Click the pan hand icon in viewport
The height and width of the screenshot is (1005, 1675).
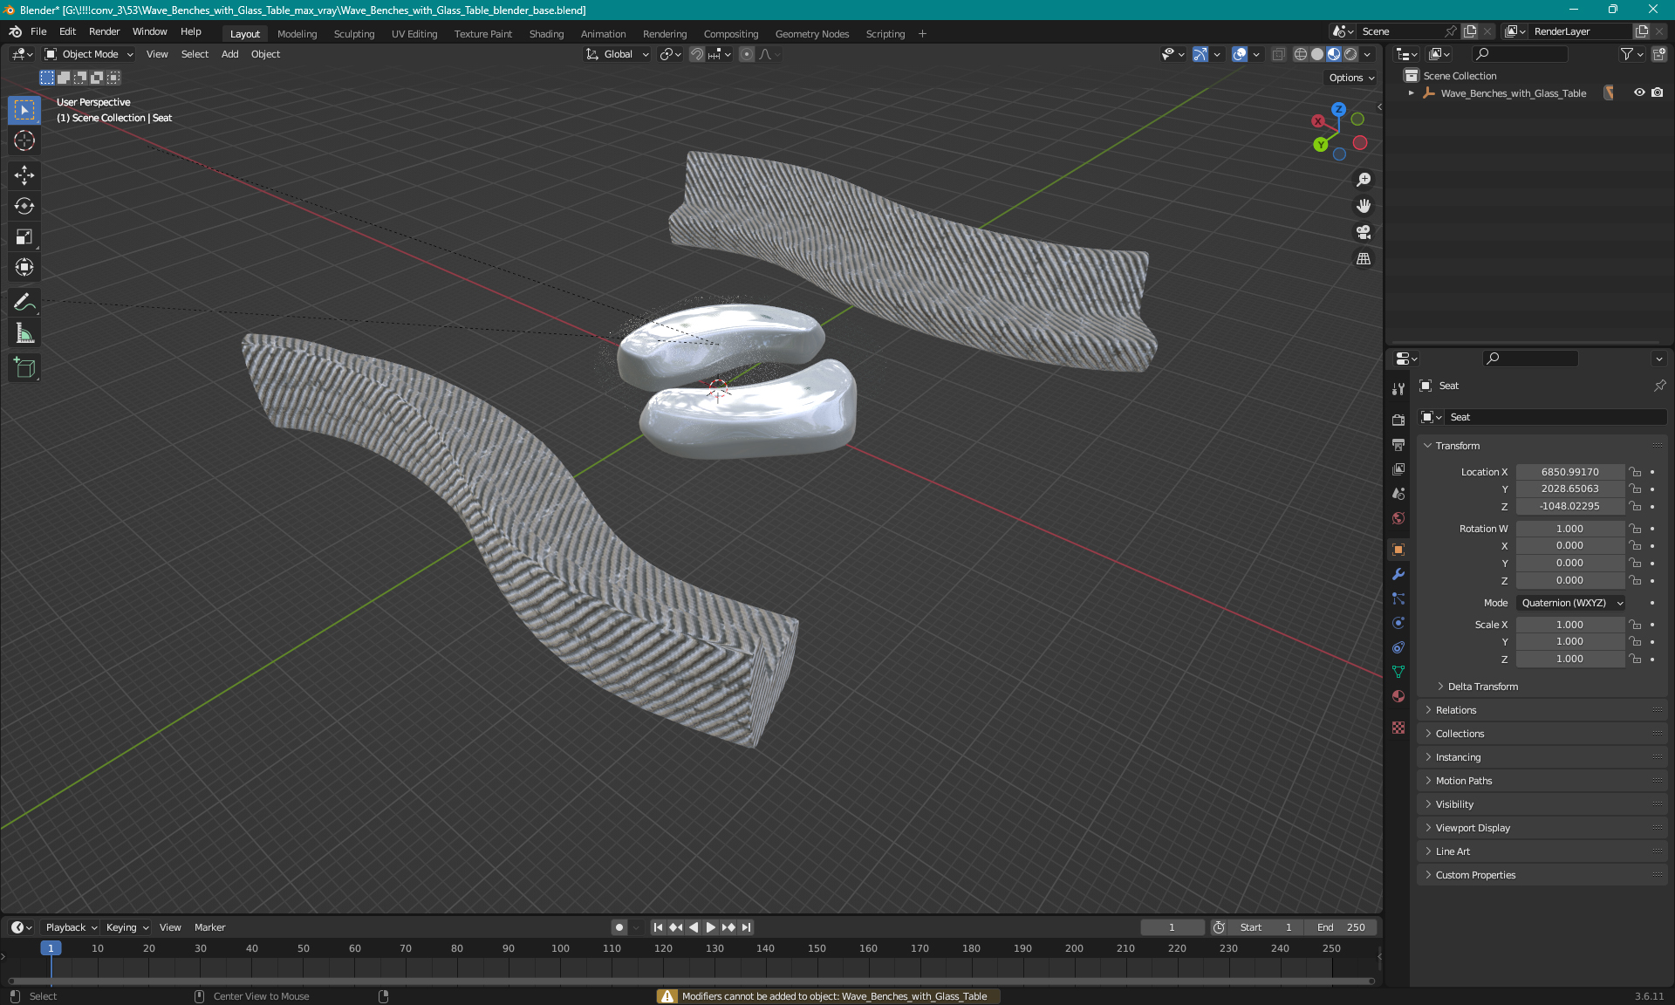coord(1364,206)
